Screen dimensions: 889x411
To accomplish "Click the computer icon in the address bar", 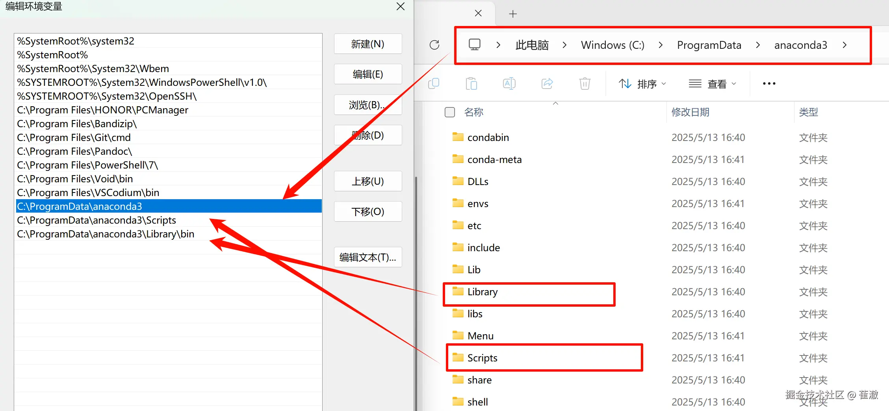I will coord(475,44).
